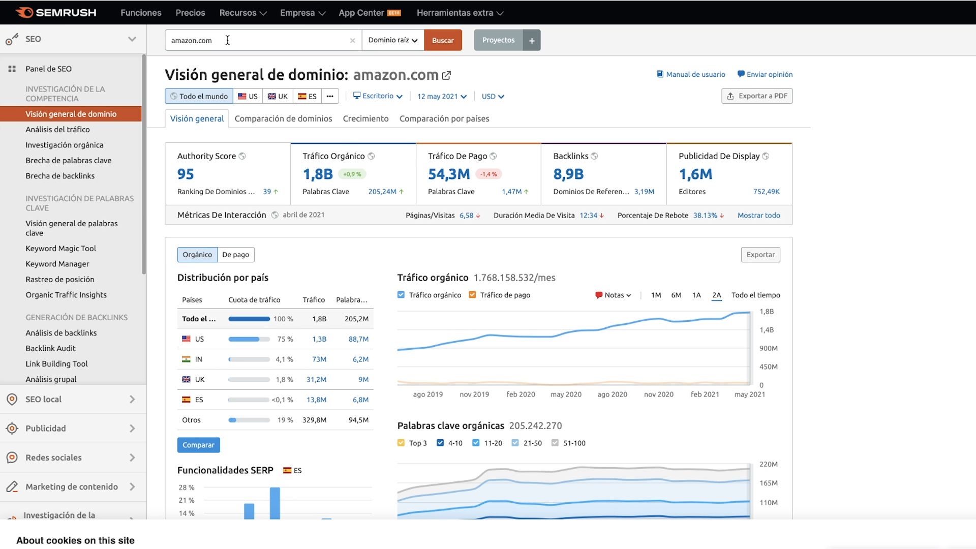Toggle Tráfico orgánico checkbox on chart

pos(401,295)
